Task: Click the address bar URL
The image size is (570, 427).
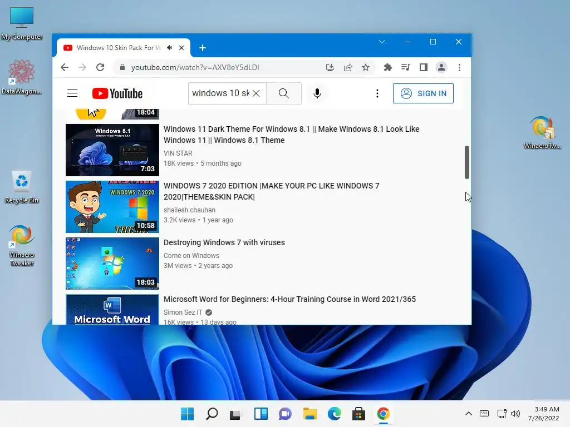Action: click(195, 67)
